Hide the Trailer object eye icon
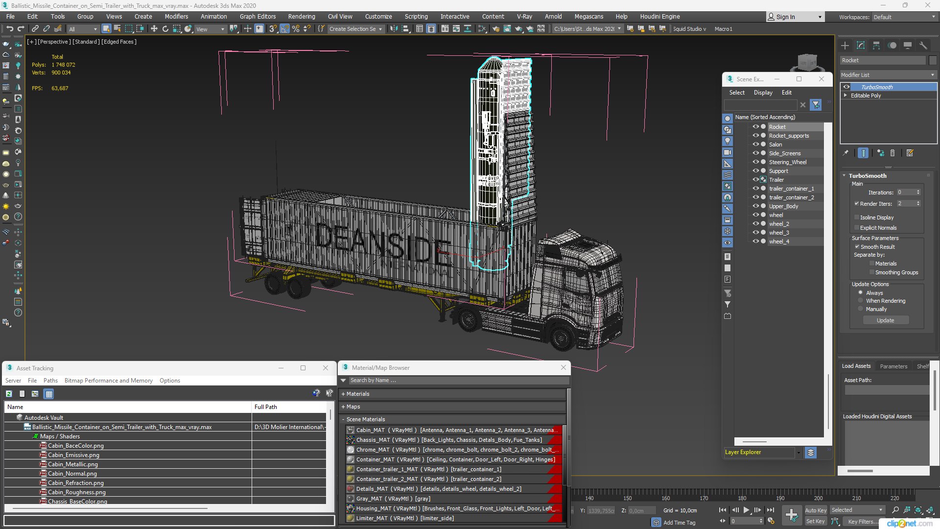The image size is (940, 529). coord(755,180)
